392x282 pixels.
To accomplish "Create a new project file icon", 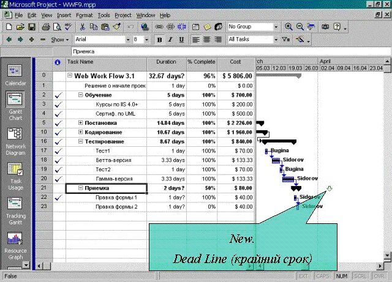I will 9,27.
